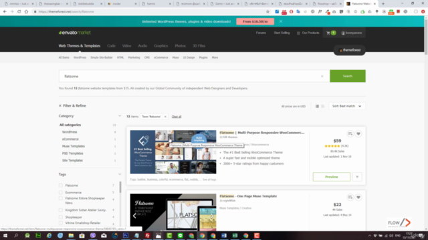Open the boonyanone user account menu
Image resolution: width=428 pixels, height=240 pixels.
coord(352,33)
